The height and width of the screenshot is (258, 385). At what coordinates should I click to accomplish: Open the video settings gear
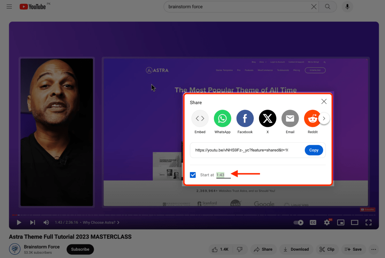coord(327,222)
